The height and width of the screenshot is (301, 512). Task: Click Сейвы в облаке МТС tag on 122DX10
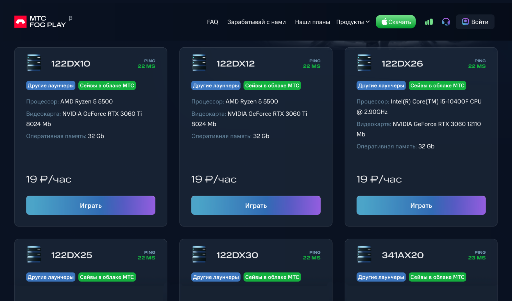[x=107, y=85]
